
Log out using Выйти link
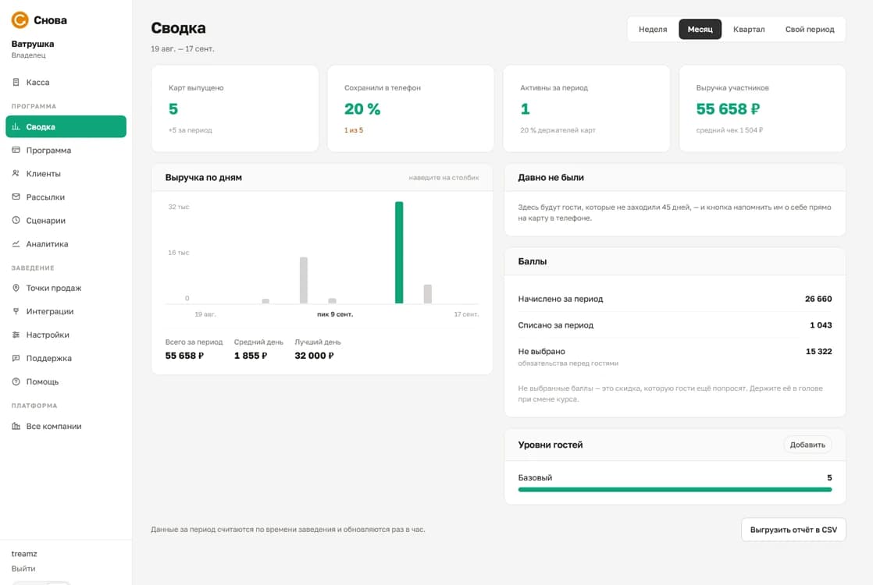pyautogui.click(x=23, y=569)
